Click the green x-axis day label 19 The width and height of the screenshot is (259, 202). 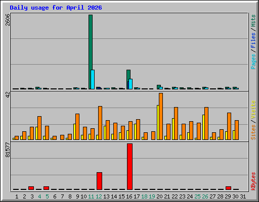152,196
